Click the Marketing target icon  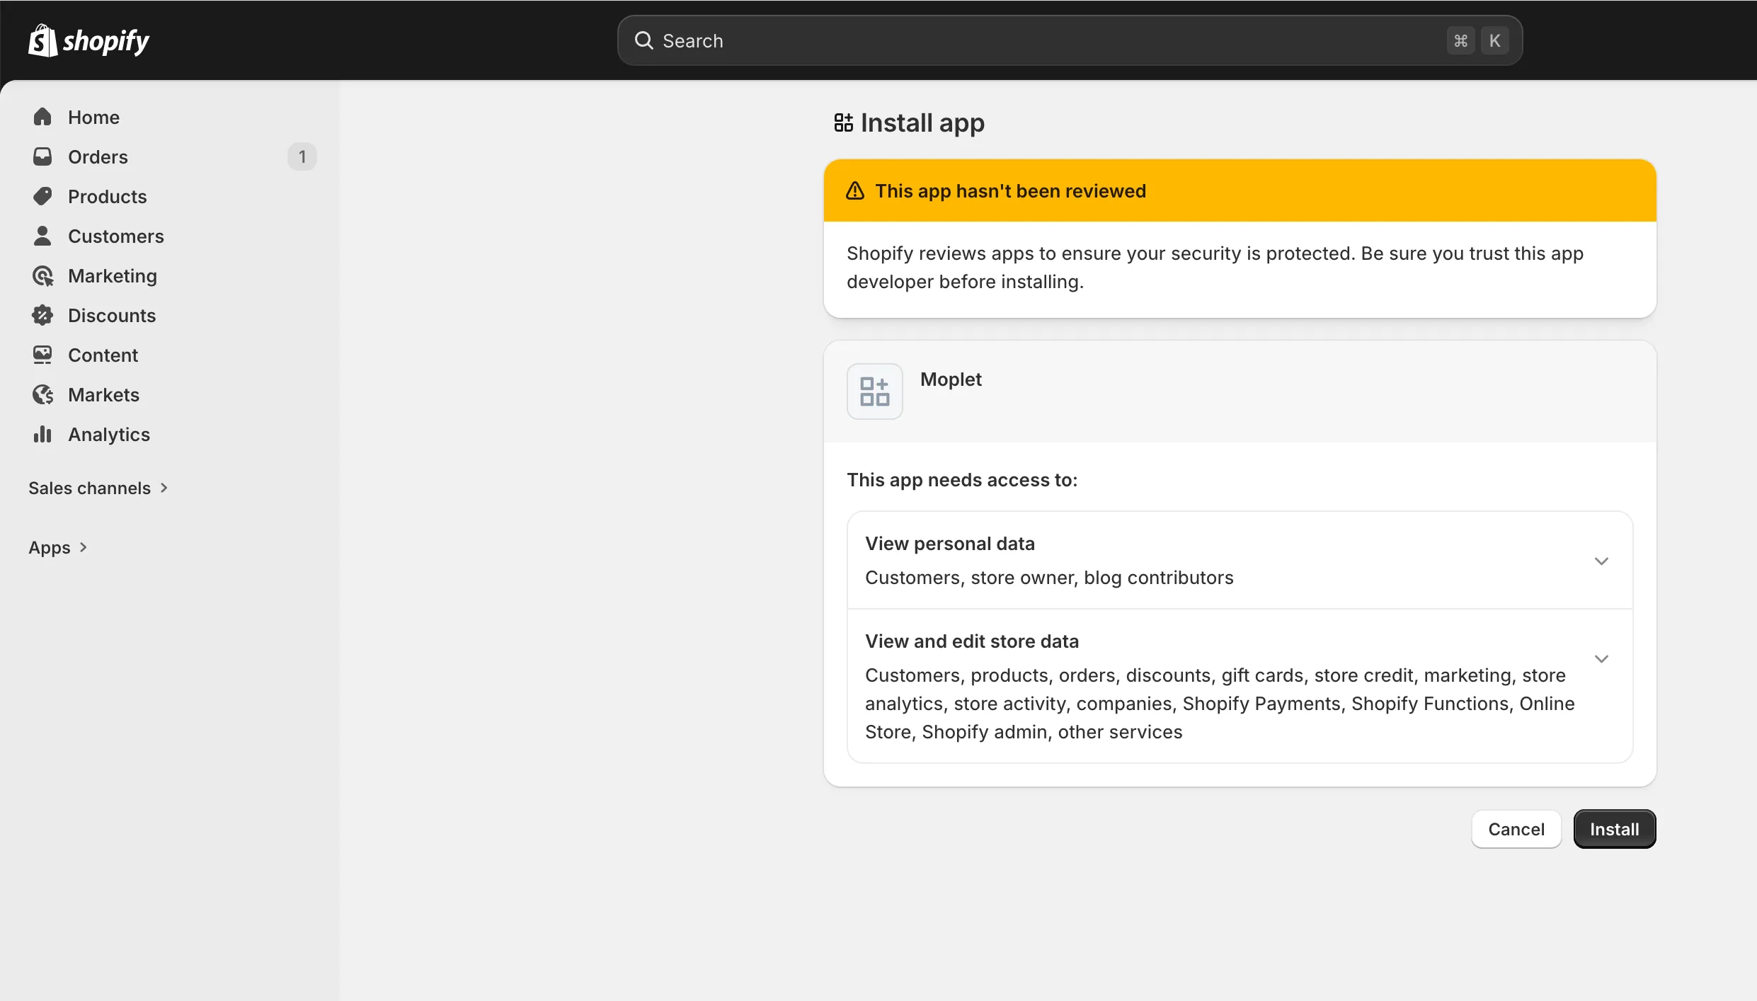click(42, 275)
